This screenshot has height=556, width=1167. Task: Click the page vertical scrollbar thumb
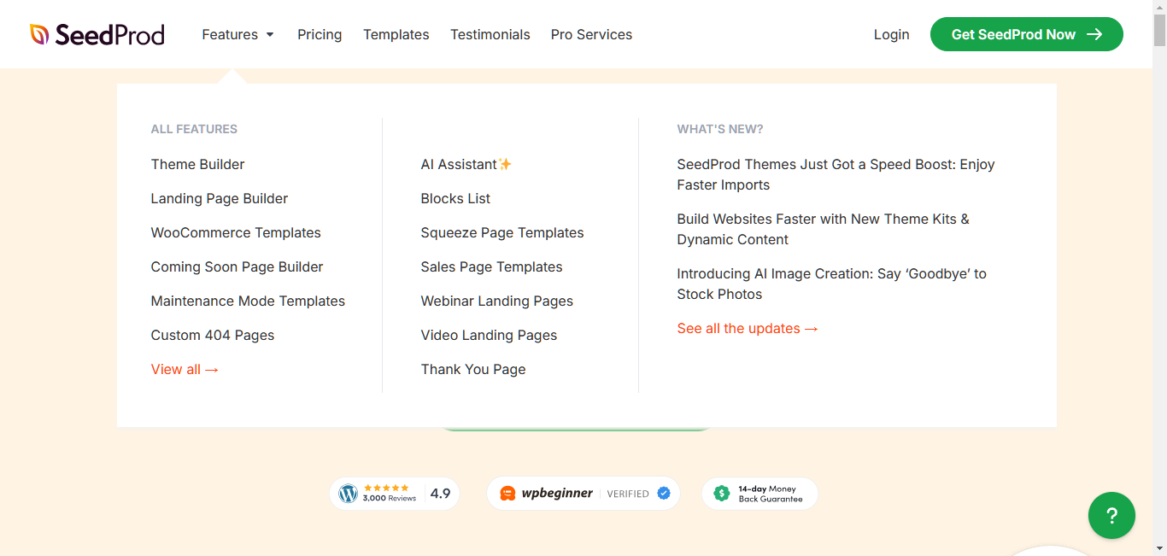point(1159,26)
